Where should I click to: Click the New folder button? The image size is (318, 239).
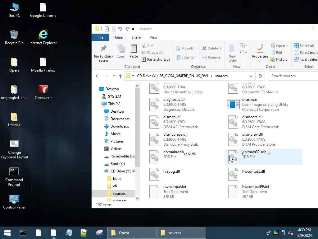coord(232,53)
